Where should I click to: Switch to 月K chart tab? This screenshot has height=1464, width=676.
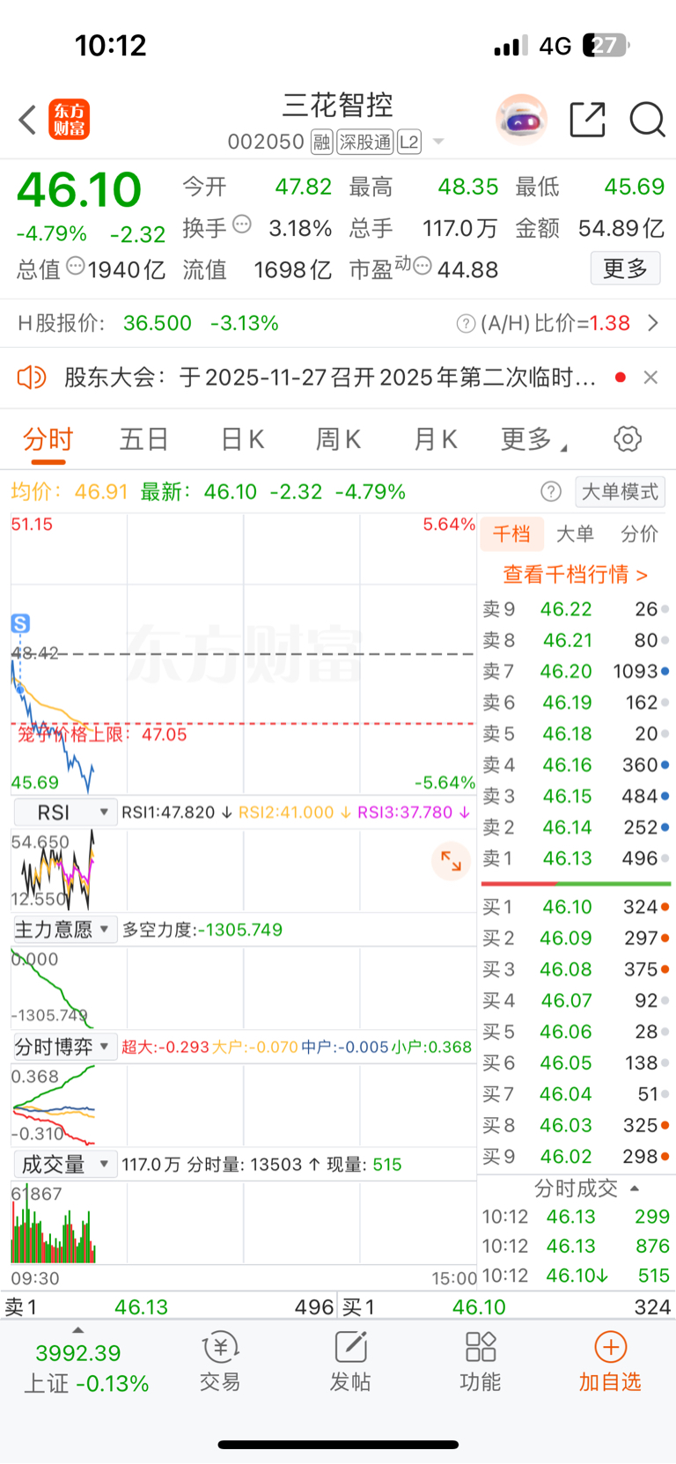pyautogui.click(x=435, y=438)
